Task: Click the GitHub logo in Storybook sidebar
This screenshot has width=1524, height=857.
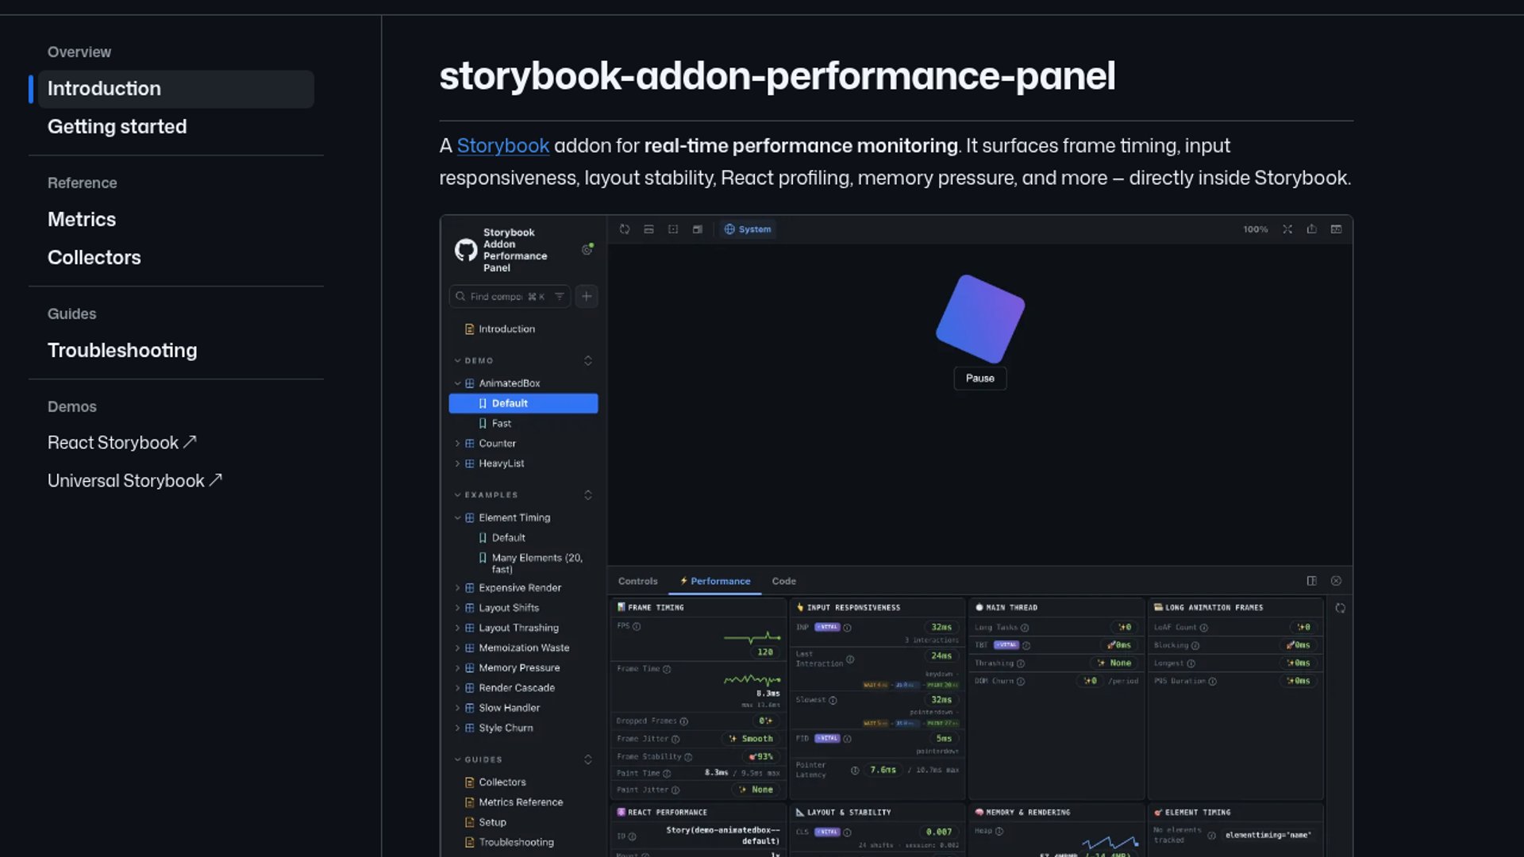Action: [466, 250]
